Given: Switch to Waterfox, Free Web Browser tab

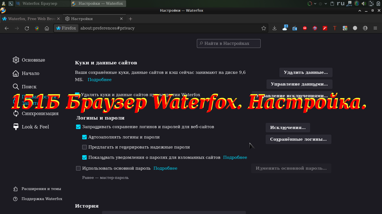Looking at the screenshot, I should point(31,19).
